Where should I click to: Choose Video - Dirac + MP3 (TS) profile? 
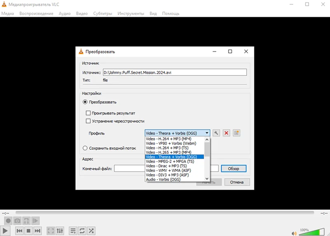(174, 166)
